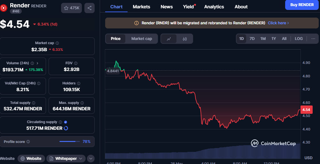This screenshot has width=320, height=164.
Task: Click the FDV info icon
Action: (x=76, y=63)
